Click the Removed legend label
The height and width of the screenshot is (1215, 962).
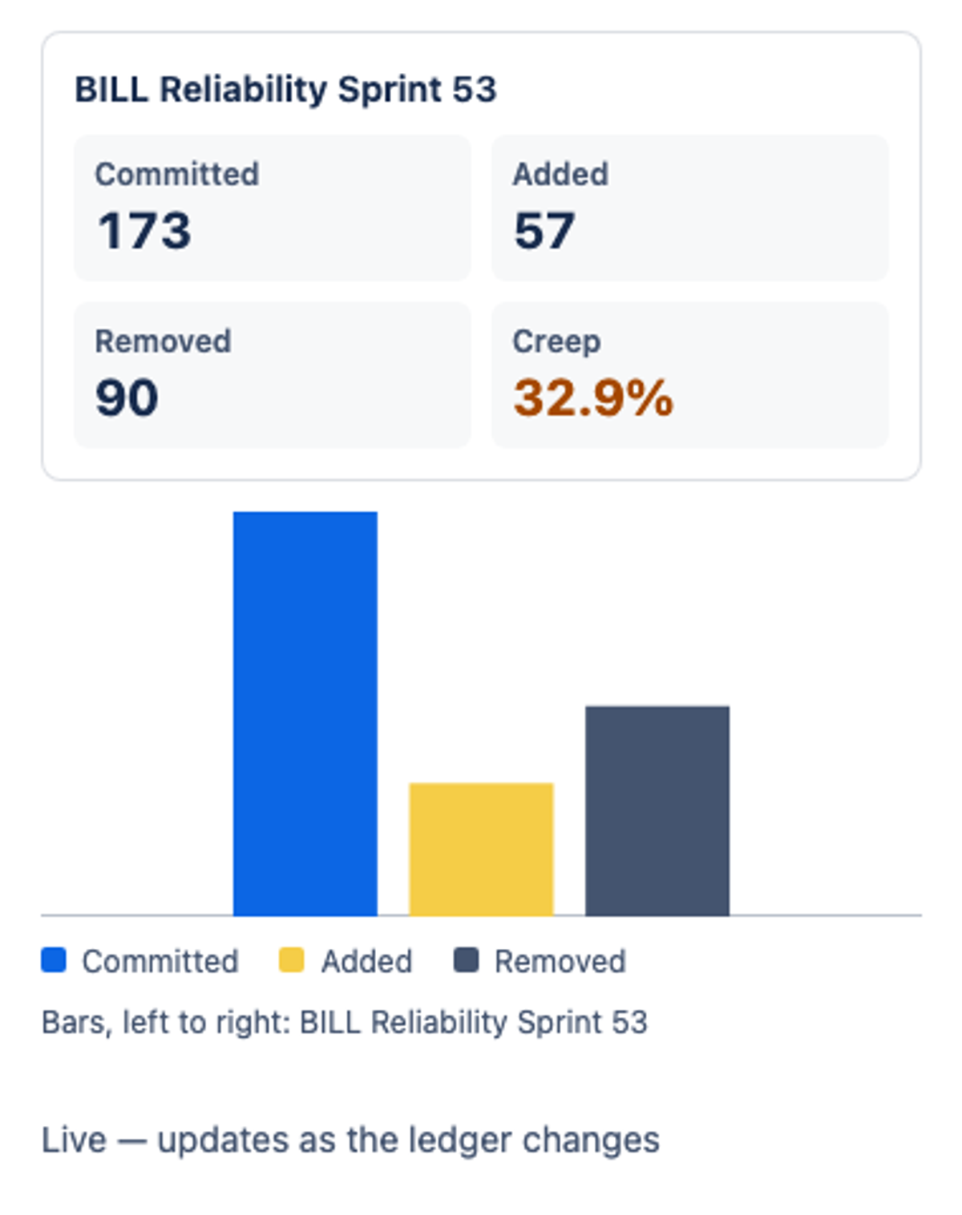pos(560,961)
